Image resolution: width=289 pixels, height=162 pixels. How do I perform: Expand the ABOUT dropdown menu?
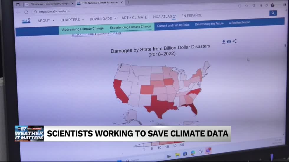46,21
